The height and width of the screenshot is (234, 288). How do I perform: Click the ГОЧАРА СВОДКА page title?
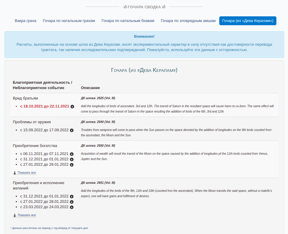(144, 7)
